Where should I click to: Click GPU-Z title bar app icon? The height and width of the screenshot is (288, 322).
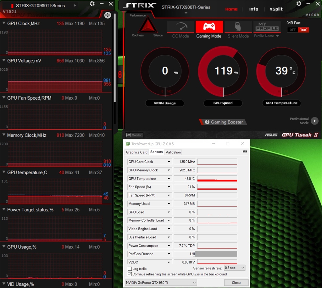pos(128,144)
